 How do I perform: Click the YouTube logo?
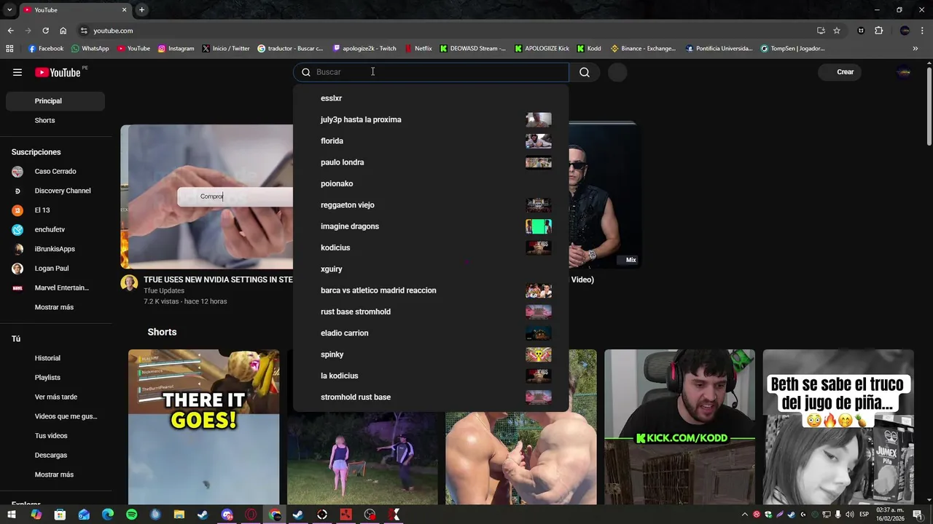pyautogui.click(x=58, y=72)
